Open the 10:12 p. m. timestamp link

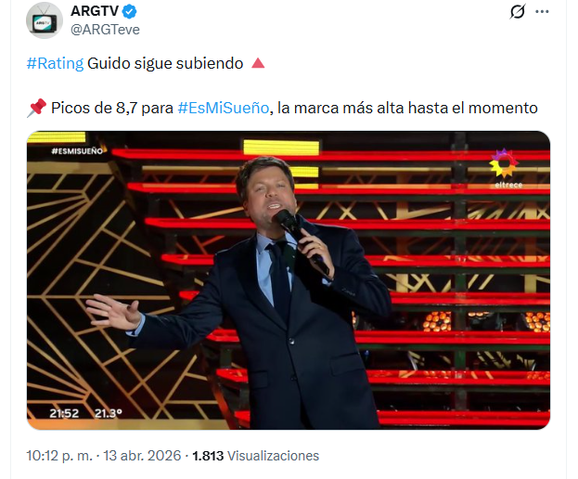point(59,456)
